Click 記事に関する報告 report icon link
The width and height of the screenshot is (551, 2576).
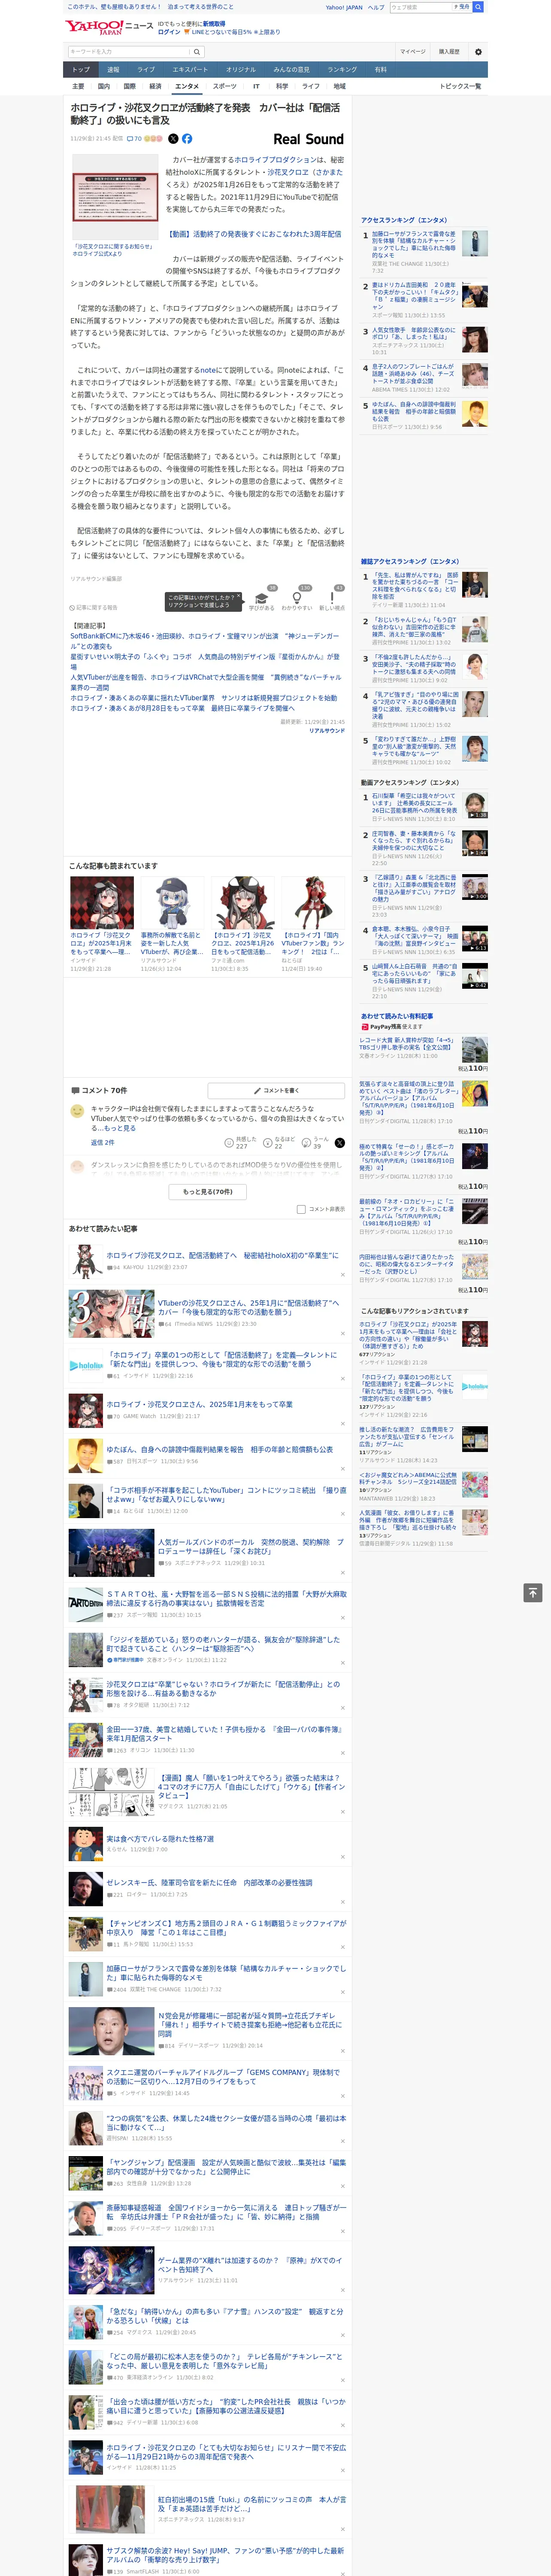[94, 607]
